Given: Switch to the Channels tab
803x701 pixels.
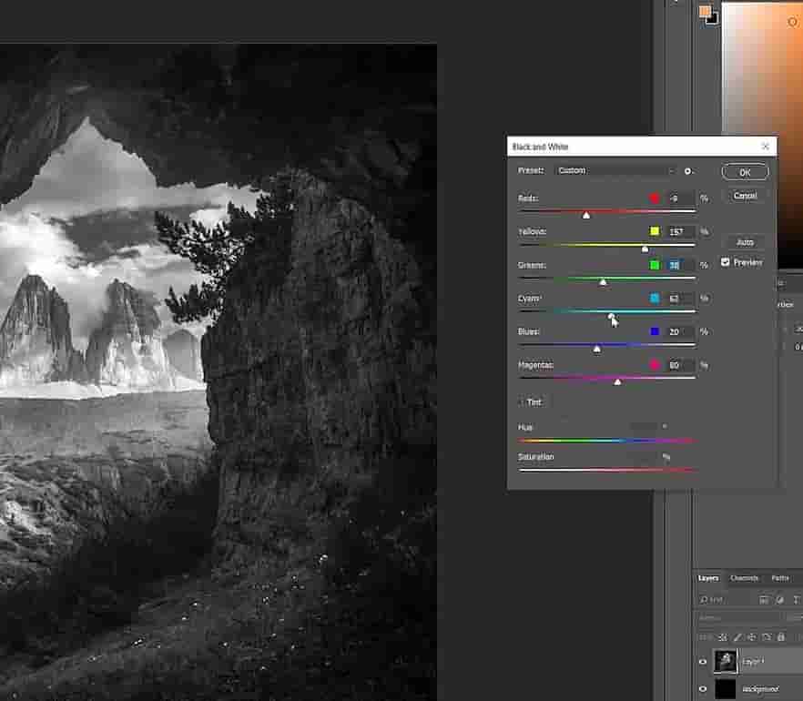Looking at the screenshot, I should (744, 578).
